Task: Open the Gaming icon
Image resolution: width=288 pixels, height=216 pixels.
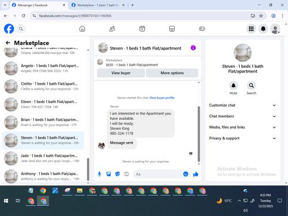Action: (x=202, y=29)
